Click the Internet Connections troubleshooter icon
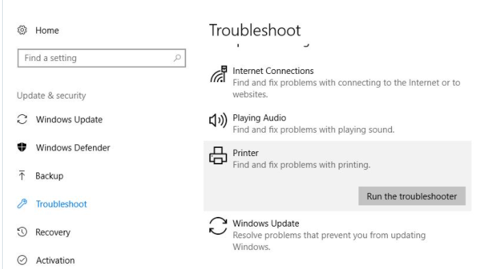Image resolution: width=485 pixels, height=269 pixels. tap(218, 74)
